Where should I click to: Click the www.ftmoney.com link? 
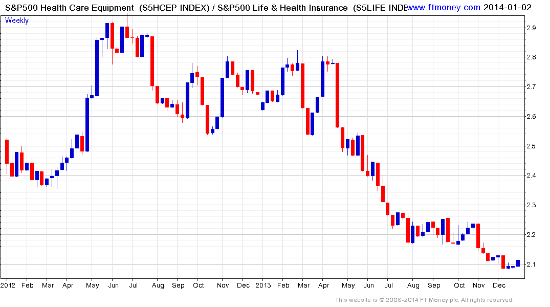pos(444,7)
